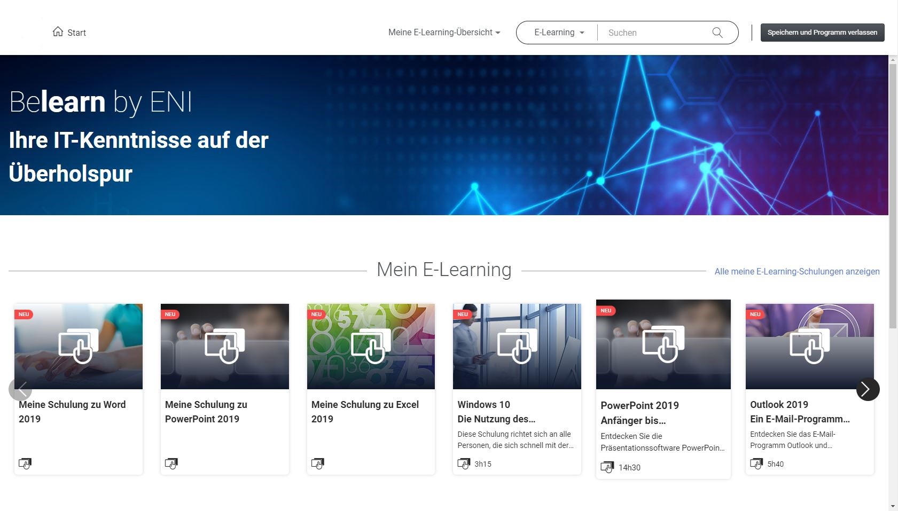Screen dimensions: 898x511
Task: Click the 3h15 duration text
Action: tap(483, 464)
